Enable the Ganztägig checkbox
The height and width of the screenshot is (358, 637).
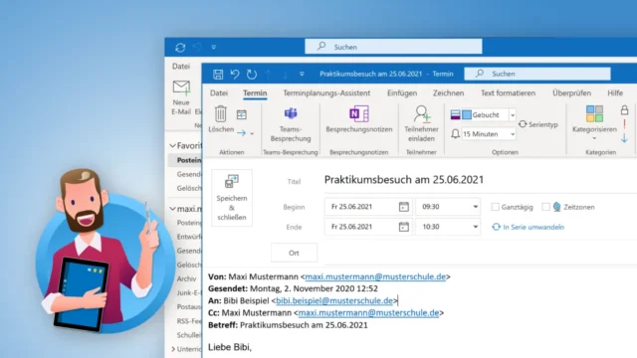tap(496, 207)
